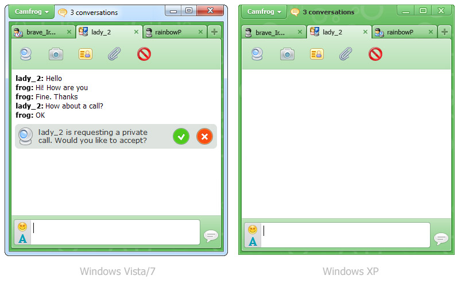Decline the private call with red X
The image size is (461, 283).
[204, 137]
